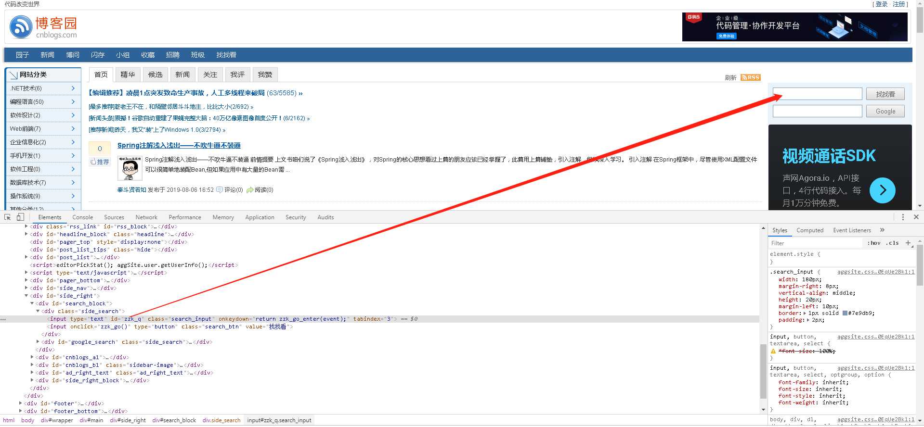Switch to the Computed styles tab

[x=810, y=230]
